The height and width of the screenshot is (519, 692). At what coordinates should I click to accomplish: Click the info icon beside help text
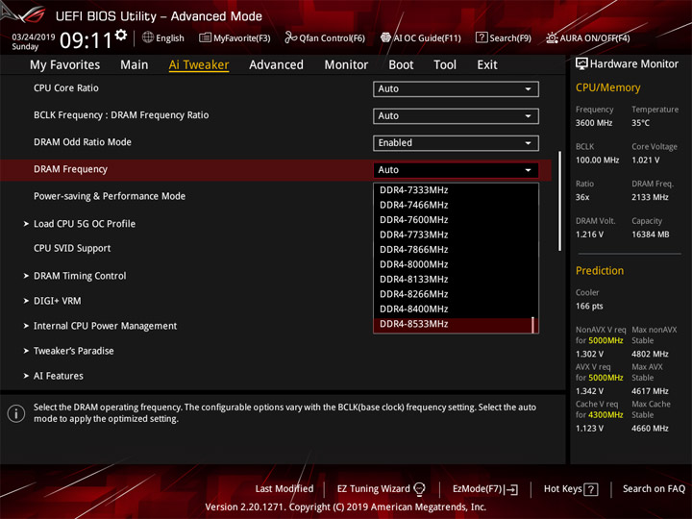[16, 413]
